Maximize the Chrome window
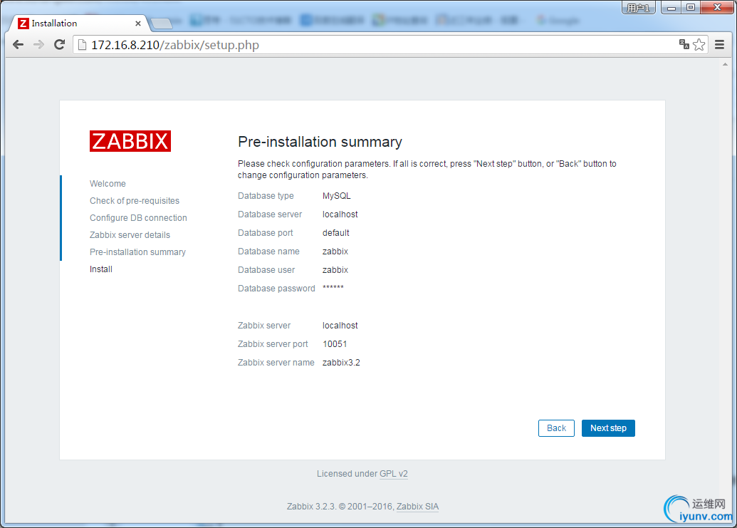Image resolution: width=737 pixels, height=528 pixels. tap(691, 8)
